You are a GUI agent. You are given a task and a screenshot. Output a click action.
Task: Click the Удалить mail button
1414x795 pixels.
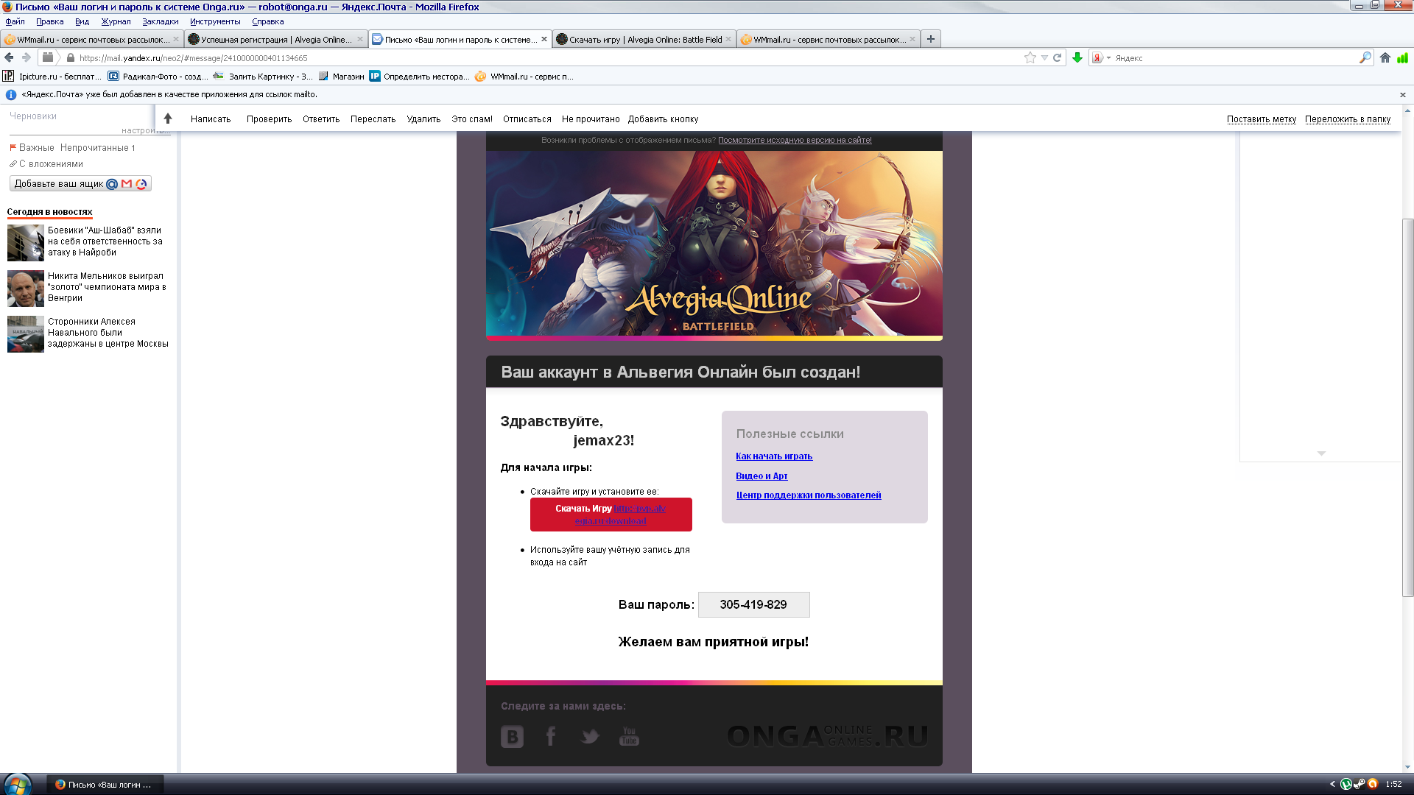tap(423, 119)
